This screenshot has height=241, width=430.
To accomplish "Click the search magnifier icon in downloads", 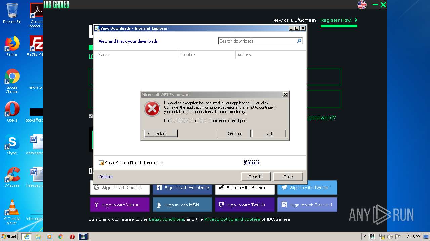I will pos(299,41).
